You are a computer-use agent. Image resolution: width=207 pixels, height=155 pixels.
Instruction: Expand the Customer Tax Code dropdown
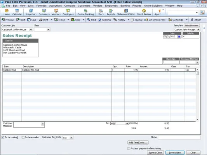71,138
